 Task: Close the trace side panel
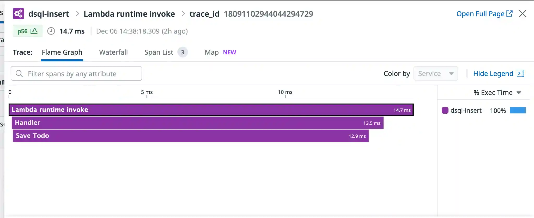point(523,14)
